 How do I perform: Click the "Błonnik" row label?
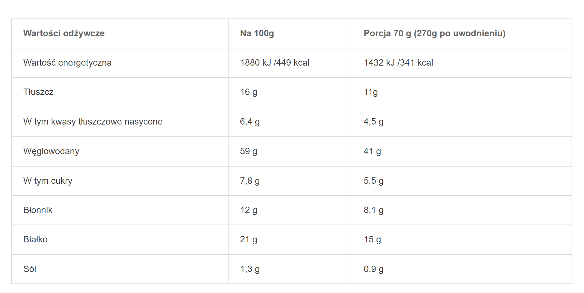coord(38,210)
